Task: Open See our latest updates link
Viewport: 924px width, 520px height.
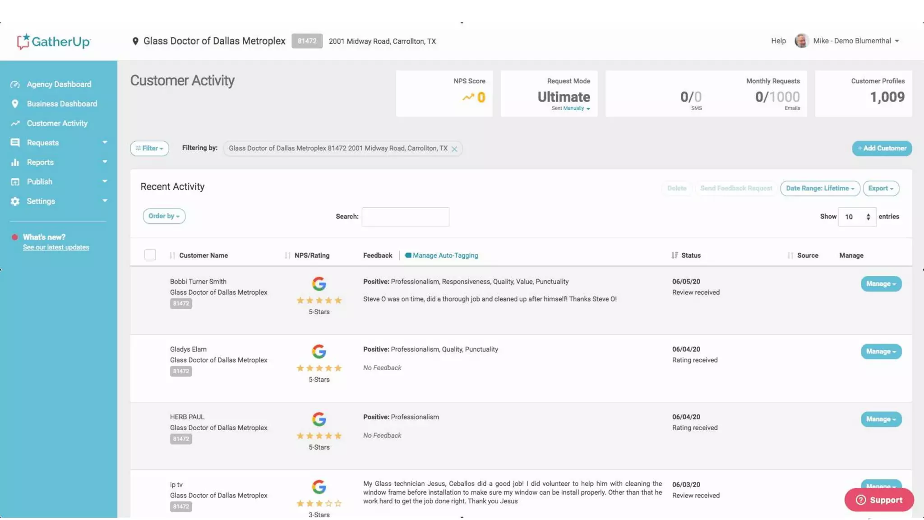Action: 56,247
